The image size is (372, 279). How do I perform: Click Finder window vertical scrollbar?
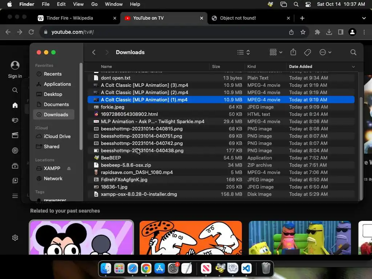tap(361, 148)
